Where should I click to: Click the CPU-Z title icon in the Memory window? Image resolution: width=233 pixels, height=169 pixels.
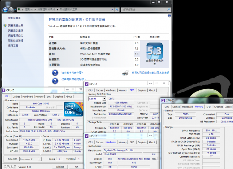pos(163,101)
